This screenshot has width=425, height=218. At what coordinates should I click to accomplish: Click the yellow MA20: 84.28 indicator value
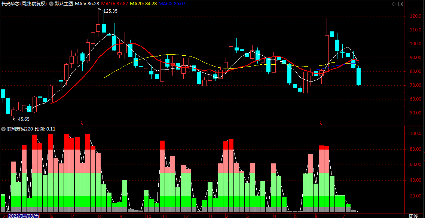point(143,4)
